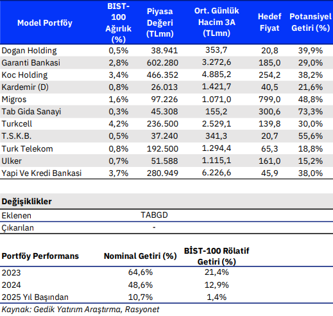Click the Hedef Fiyat column header

coord(269,22)
